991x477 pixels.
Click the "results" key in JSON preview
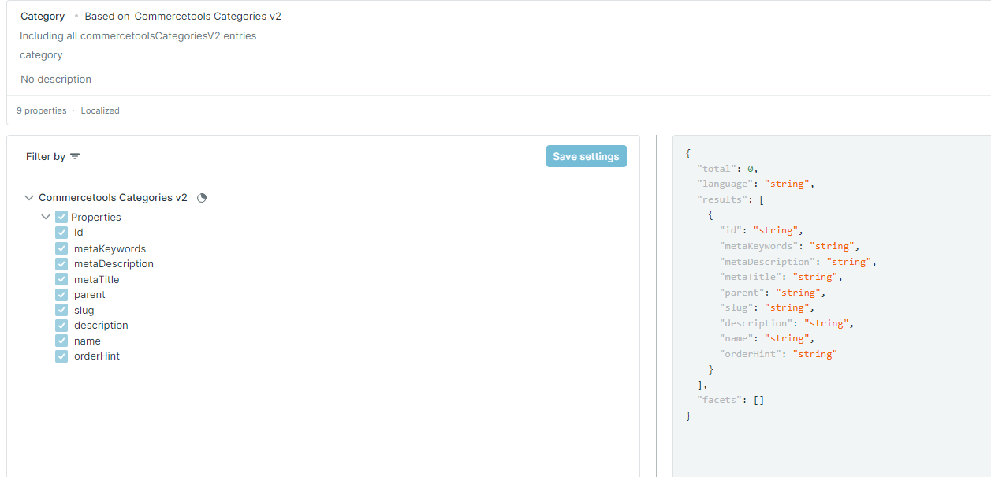pyautogui.click(x=722, y=199)
